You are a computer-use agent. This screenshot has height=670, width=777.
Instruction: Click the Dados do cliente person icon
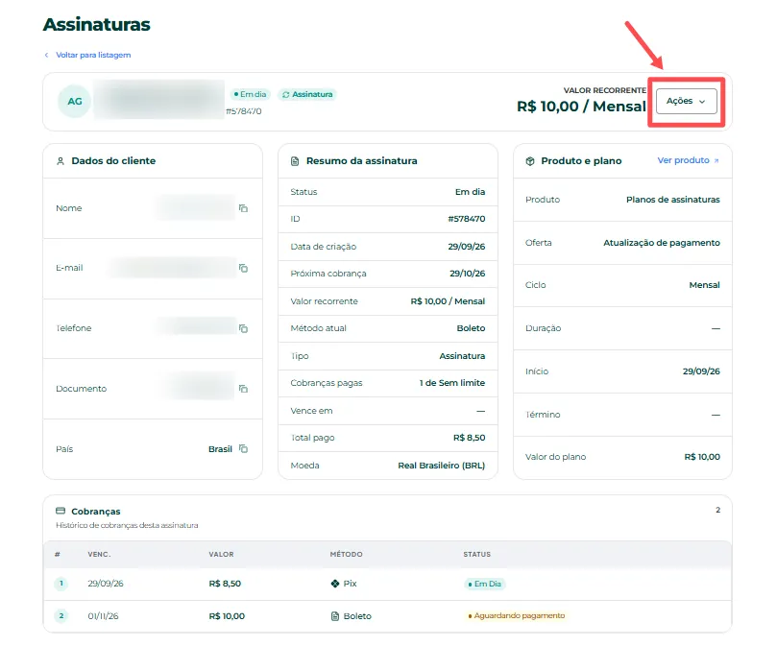[61, 161]
